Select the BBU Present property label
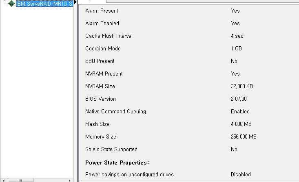This screenshot has height=182, width=299. [100, 61]
